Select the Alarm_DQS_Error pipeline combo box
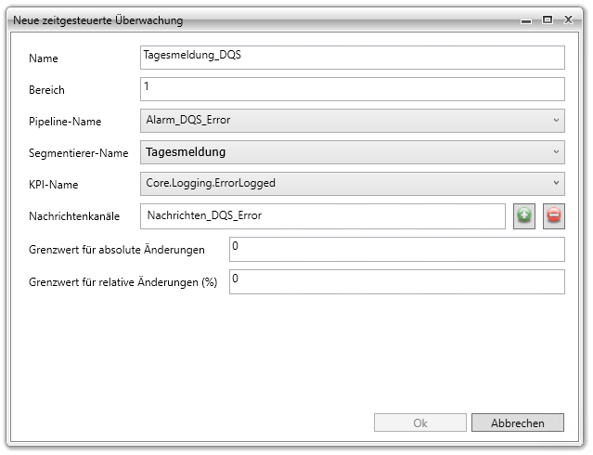593x455 pixels. pos(353,121)
